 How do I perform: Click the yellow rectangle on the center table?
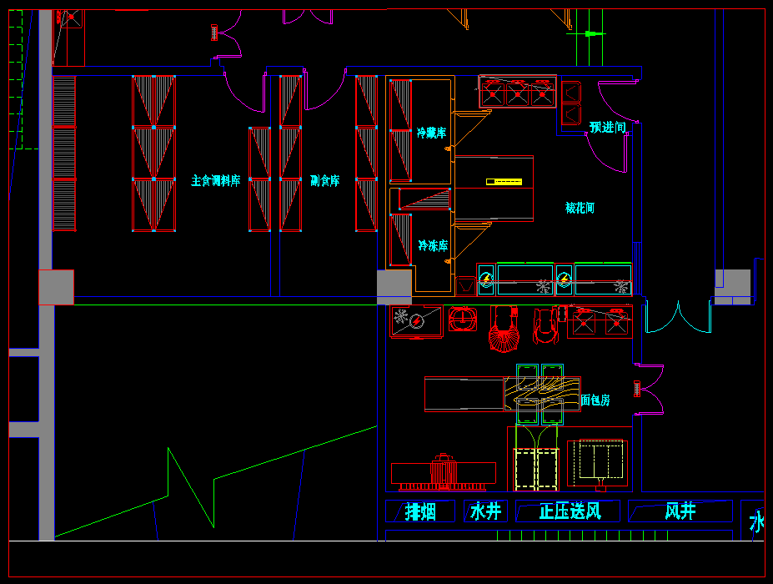[504, 181]
